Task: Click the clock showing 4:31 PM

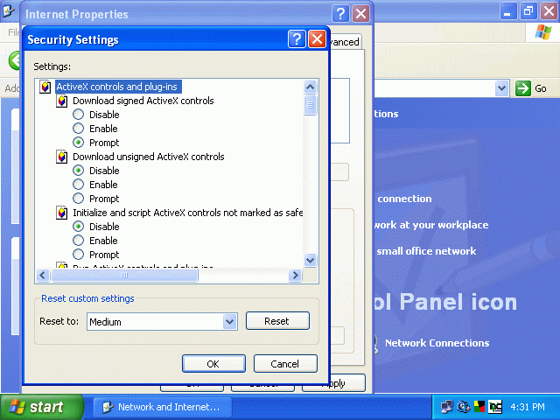Action: (x=528, y=407)
